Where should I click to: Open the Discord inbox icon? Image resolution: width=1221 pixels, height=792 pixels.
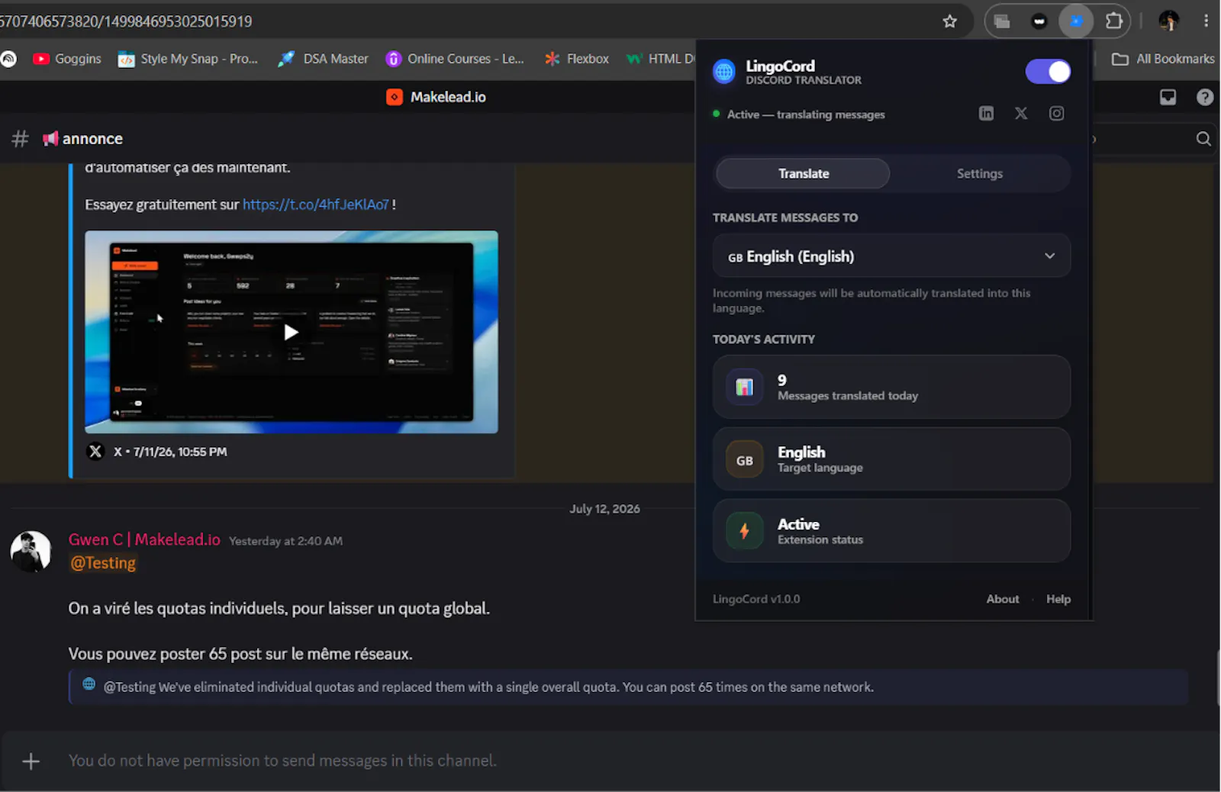[1168, 97]
